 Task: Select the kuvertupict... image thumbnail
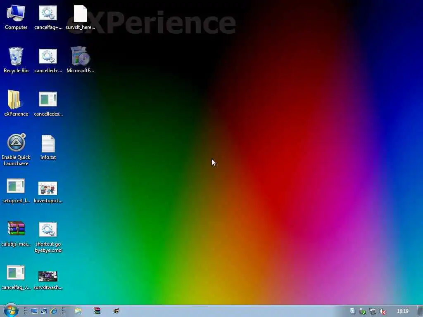pyautogui.click(x=48, y=192)
